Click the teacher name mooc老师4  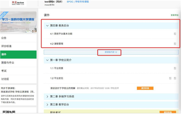[49, 5]
